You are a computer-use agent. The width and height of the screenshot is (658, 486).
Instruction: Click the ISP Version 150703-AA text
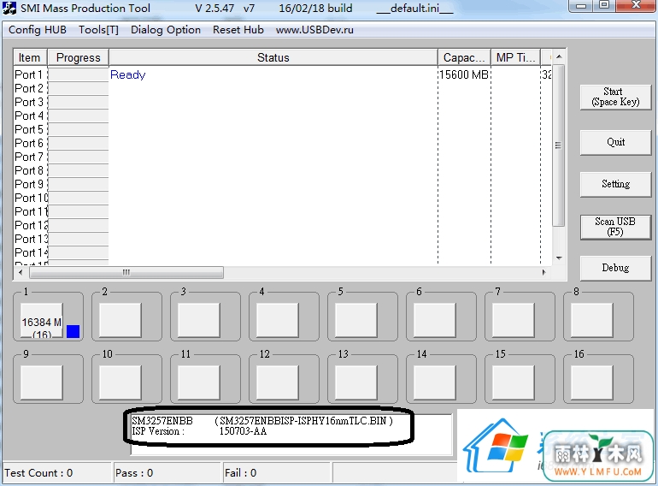coord(199,431)
